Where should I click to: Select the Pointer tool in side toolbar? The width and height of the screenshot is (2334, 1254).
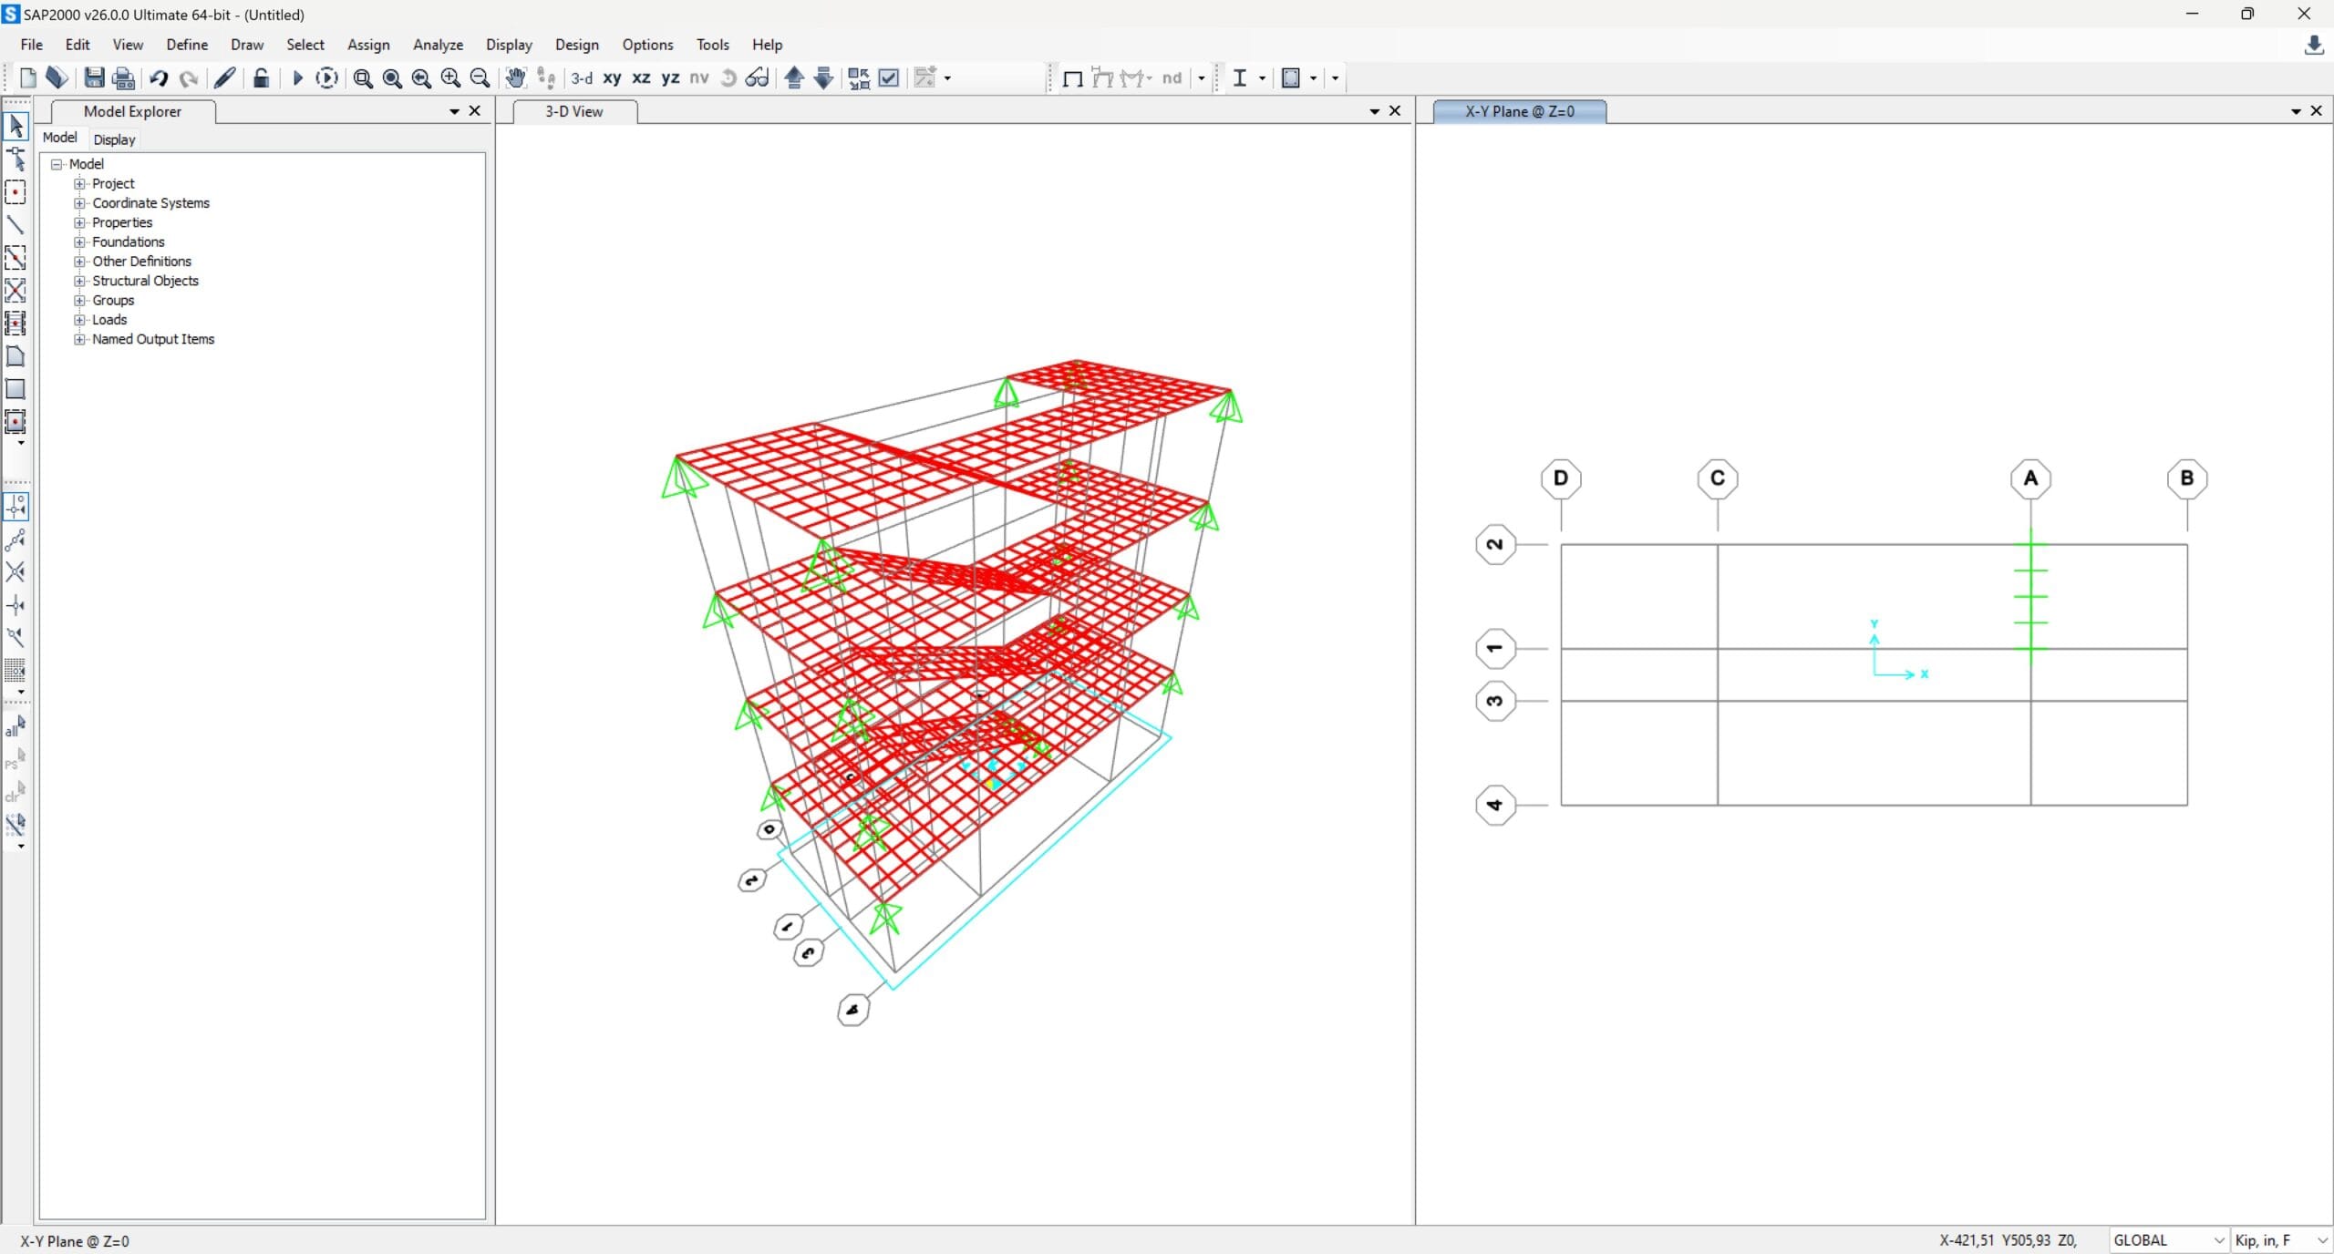coord(15,126)
